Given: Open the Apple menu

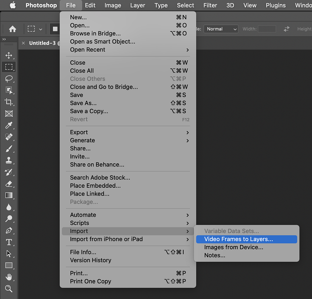Looking at the screenshot, I should [x=13, y=5].
